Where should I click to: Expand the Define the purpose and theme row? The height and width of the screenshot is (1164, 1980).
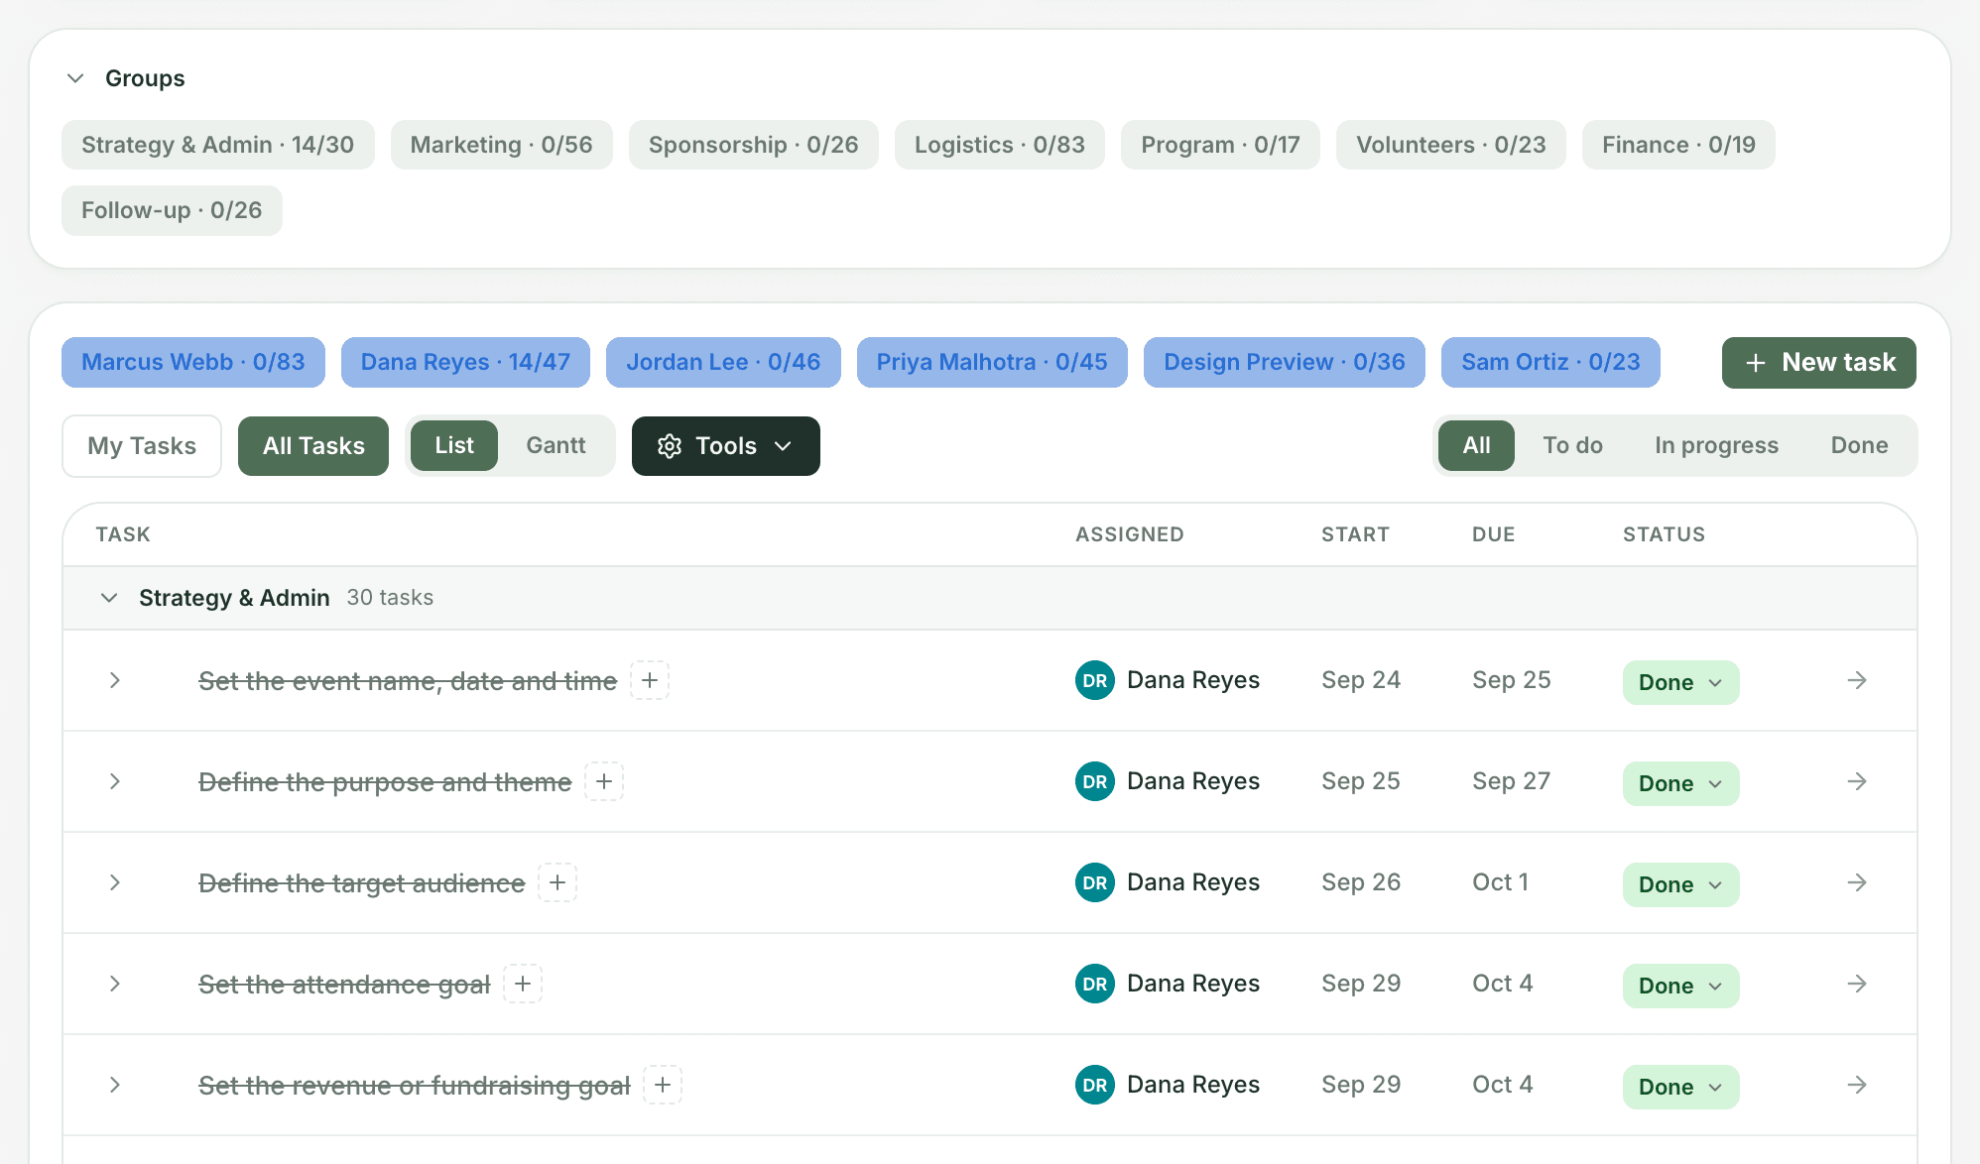click(x=115, y=781)
